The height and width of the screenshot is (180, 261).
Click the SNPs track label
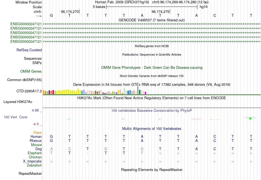pyautogui.click(x=37, y=63)
